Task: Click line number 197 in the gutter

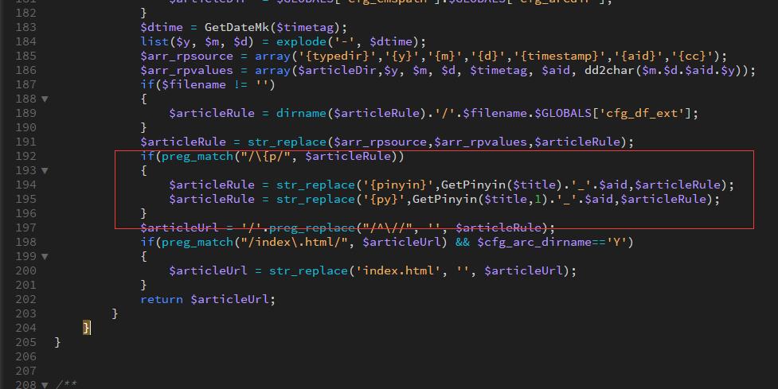Action: (25, 228)
